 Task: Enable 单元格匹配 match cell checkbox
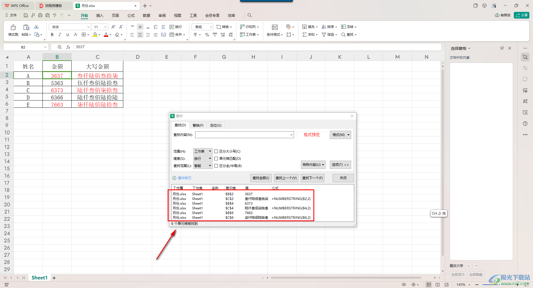pyautogui.click(x=216, y=159)
